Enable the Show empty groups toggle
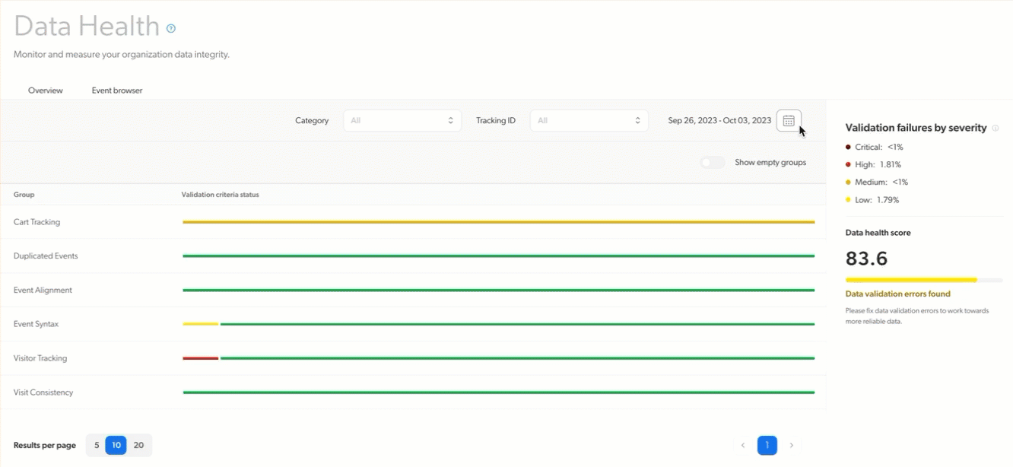Screen dimensions: 1013x467 (712, 162)
